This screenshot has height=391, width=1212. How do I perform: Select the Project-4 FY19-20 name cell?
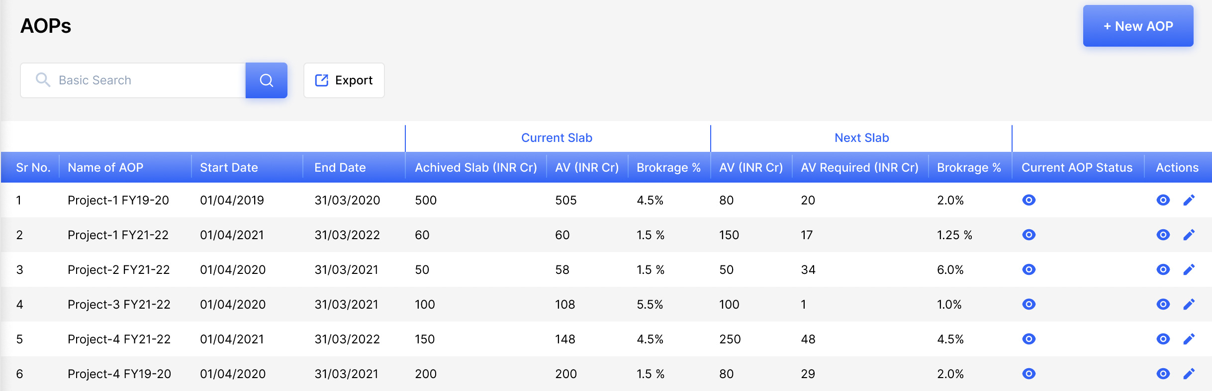119,374
